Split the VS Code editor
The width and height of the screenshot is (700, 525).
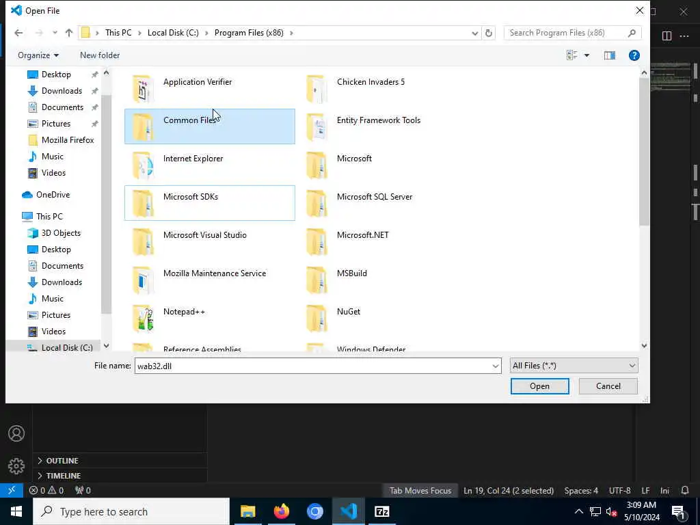tap(667, 36)
